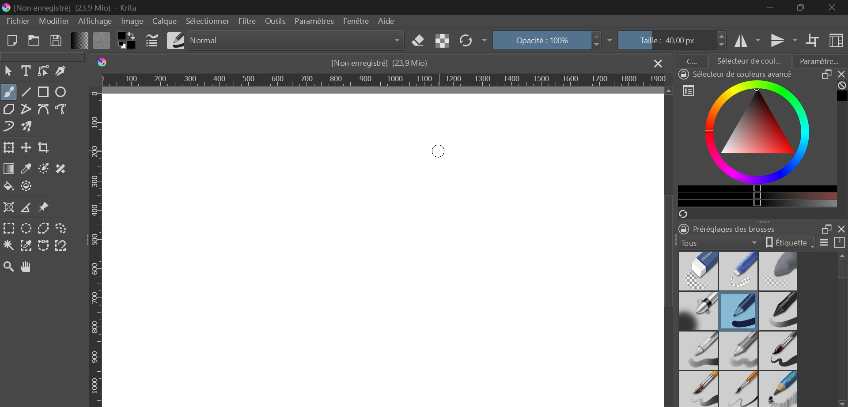Select the Bezier Curve tool
The width and height of the screenshot is (848, 407).
[x=43, y=109]
